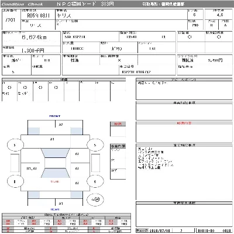Click the shaded windshield in the diagram
Viewport: 234px width, 234px height.
55,153
